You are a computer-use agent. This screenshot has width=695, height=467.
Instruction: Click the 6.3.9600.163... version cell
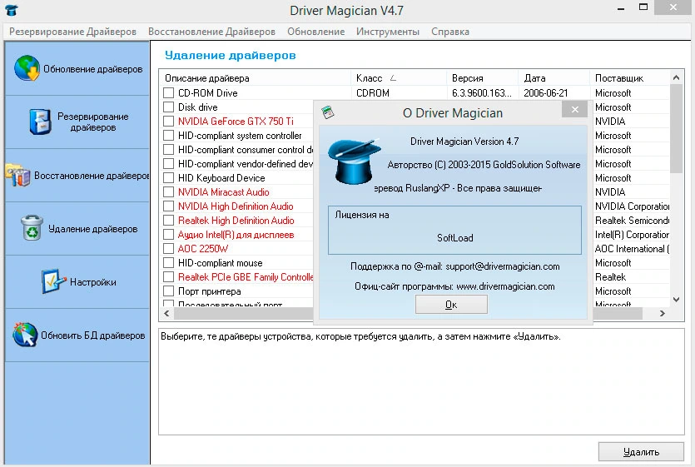tap(481, 93)
